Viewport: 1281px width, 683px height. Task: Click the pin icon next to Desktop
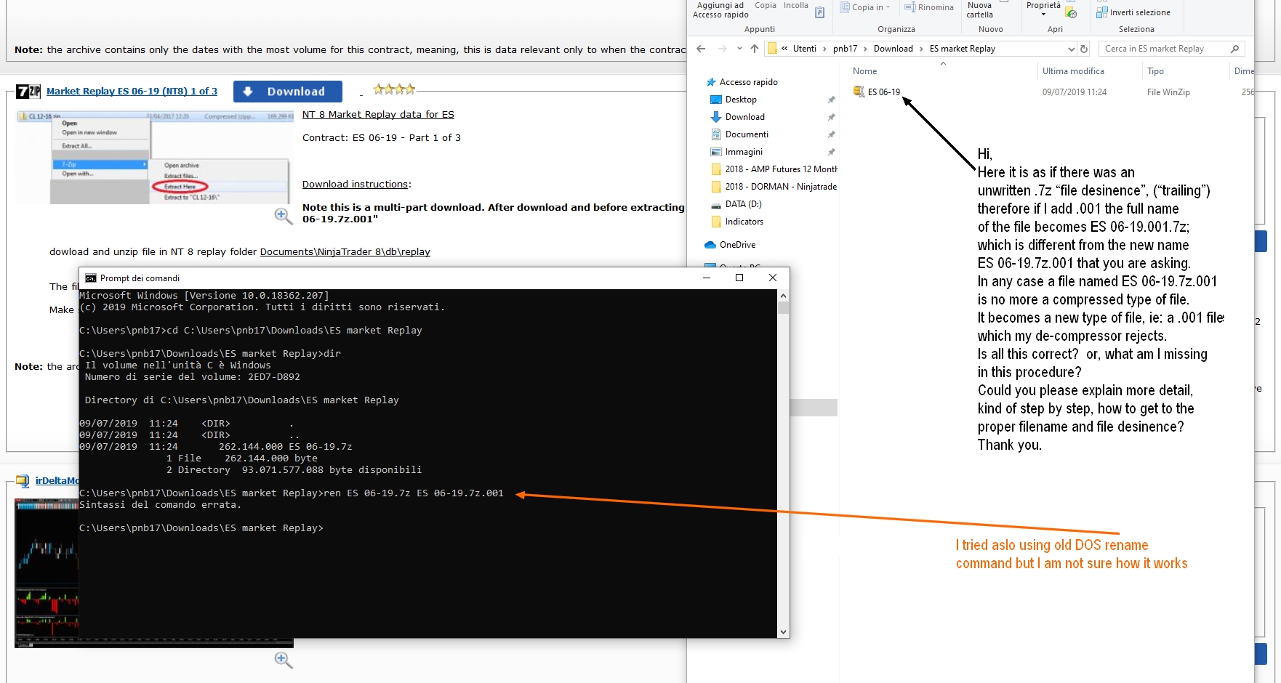tap(831, 100)
